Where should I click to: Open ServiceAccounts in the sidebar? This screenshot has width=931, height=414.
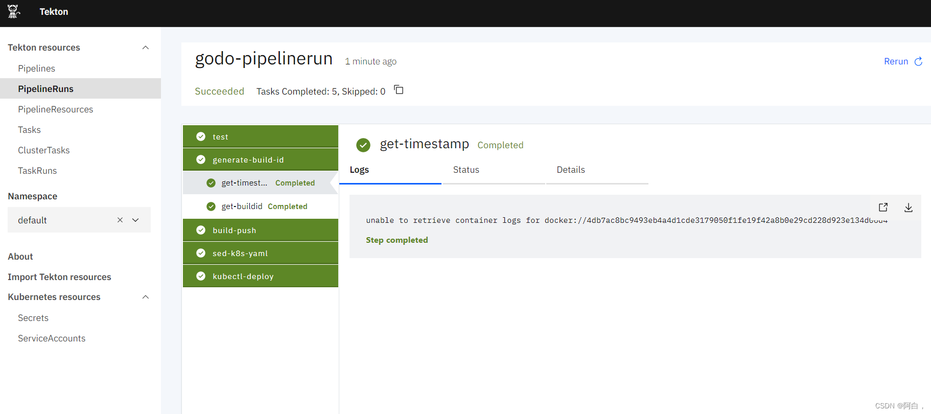(x=80, y=338)
